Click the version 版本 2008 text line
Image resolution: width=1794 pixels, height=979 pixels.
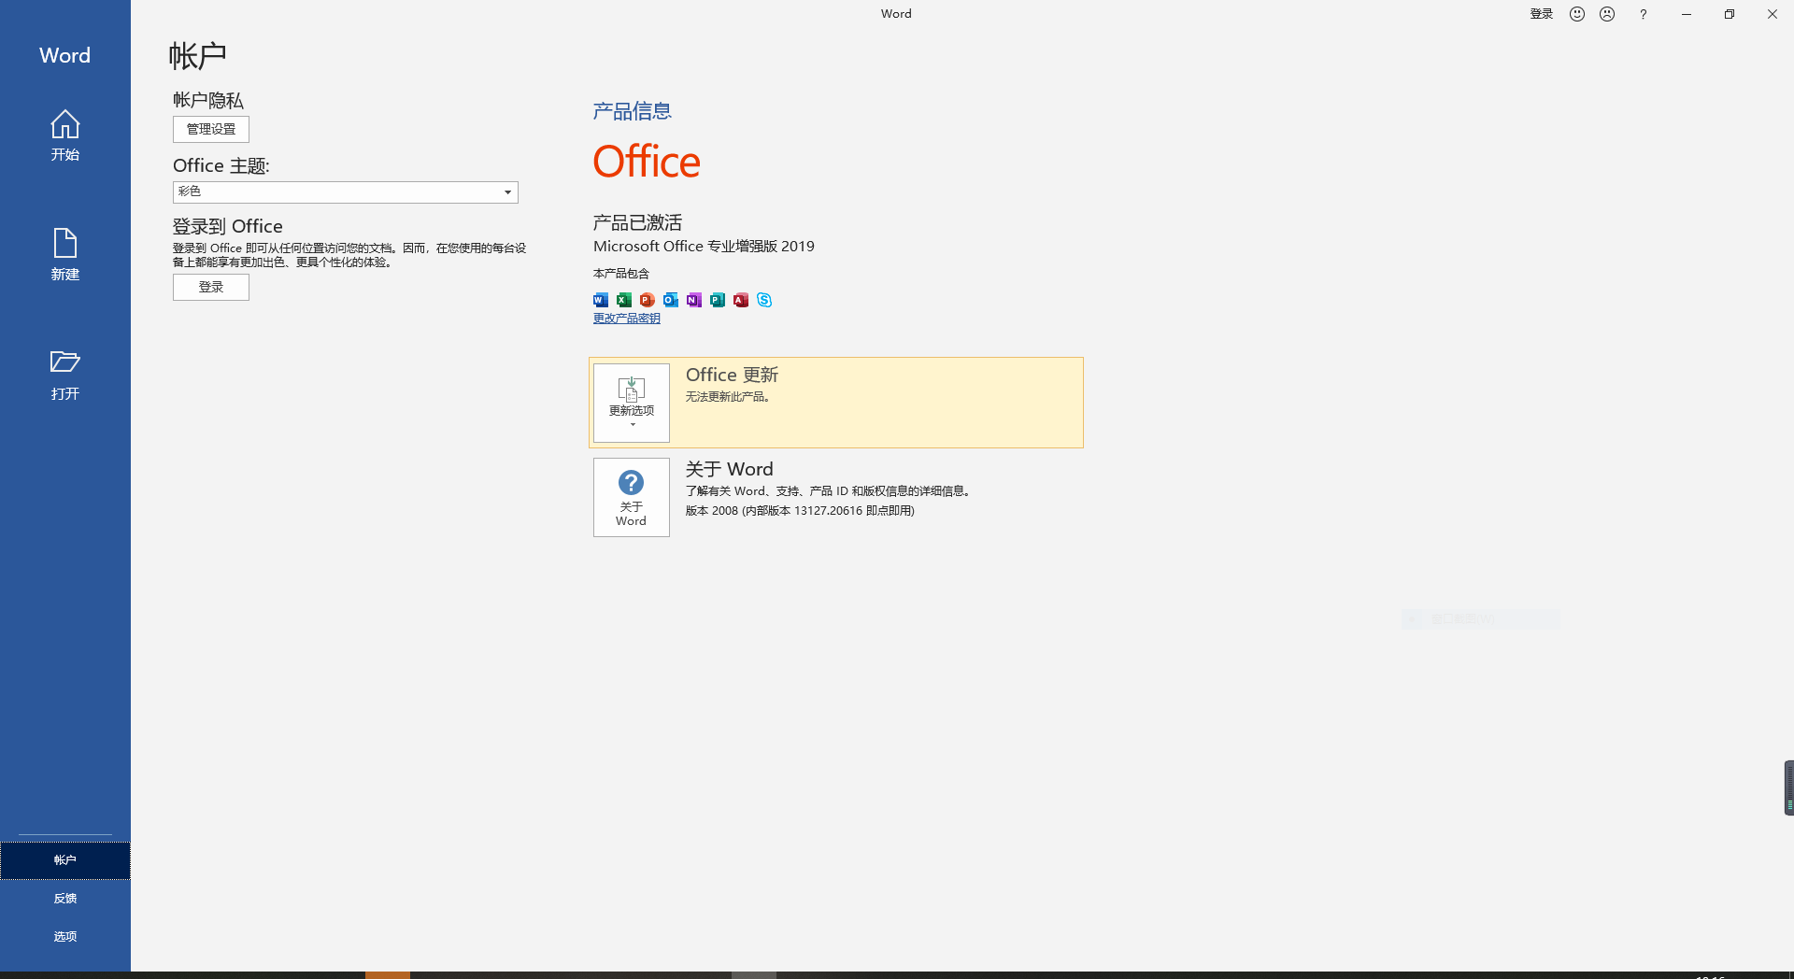pos(800,511)
